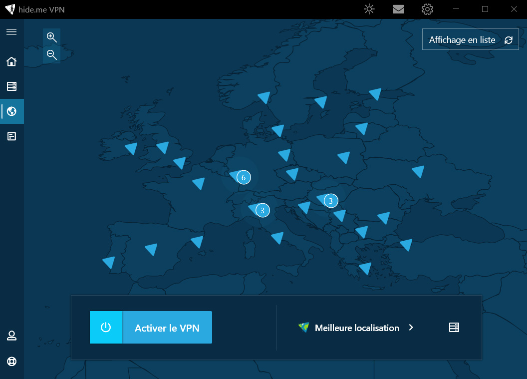Expand the 3-server cluster near Switzerland

point(262,210)
